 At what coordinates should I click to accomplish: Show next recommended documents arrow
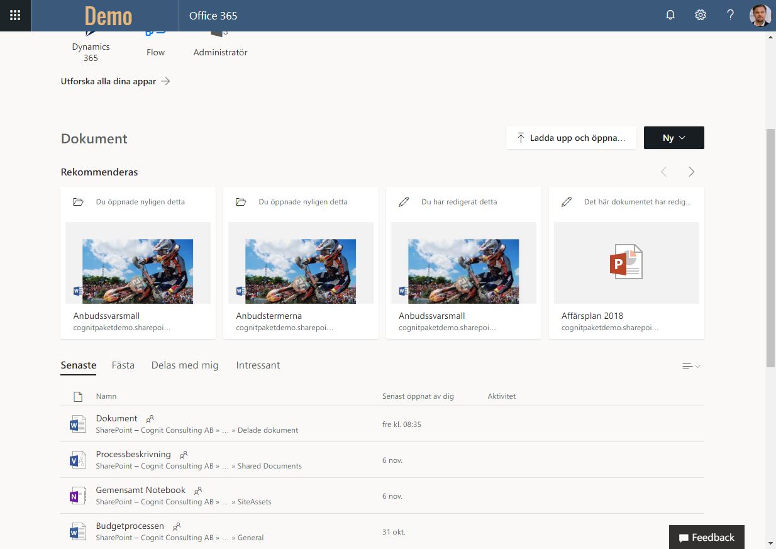coord(691,172)
